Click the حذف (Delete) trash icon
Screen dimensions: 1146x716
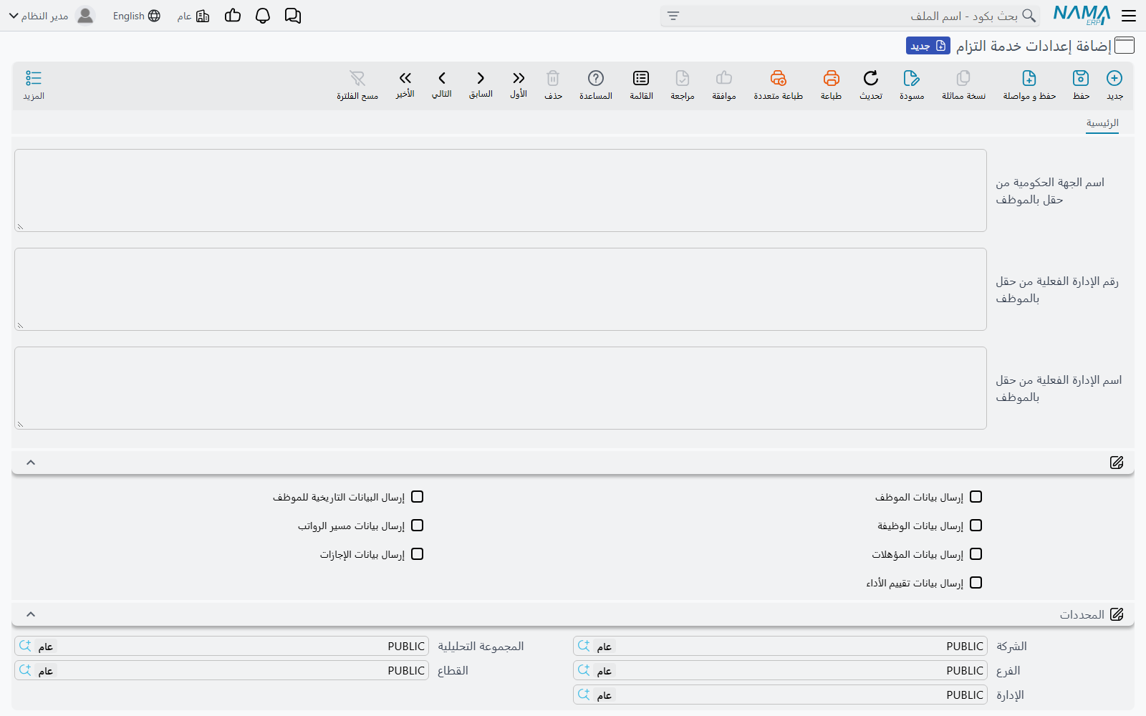coord(553,79)
